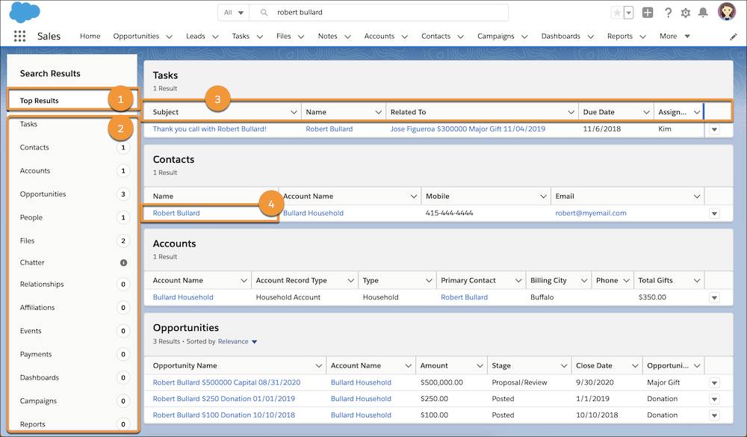Open row actions for Robert Bullard contact
The height and width of the screenshot is (437, 747).
(714, 214)
